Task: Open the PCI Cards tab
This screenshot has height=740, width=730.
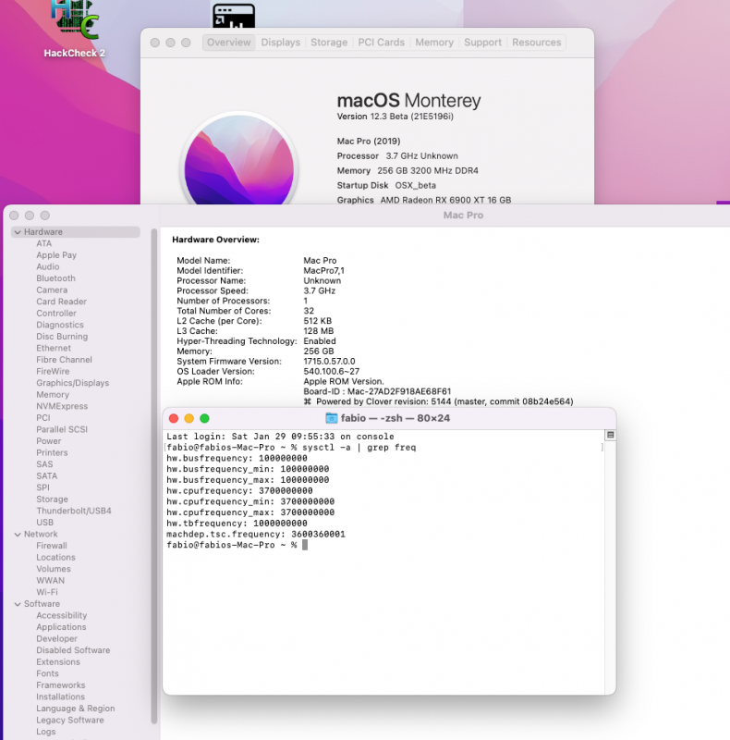Action: click(x=381, y=43)
